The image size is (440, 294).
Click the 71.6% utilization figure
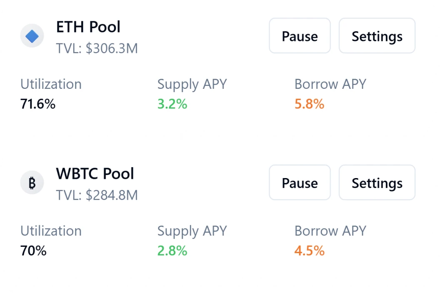point(37,104)
